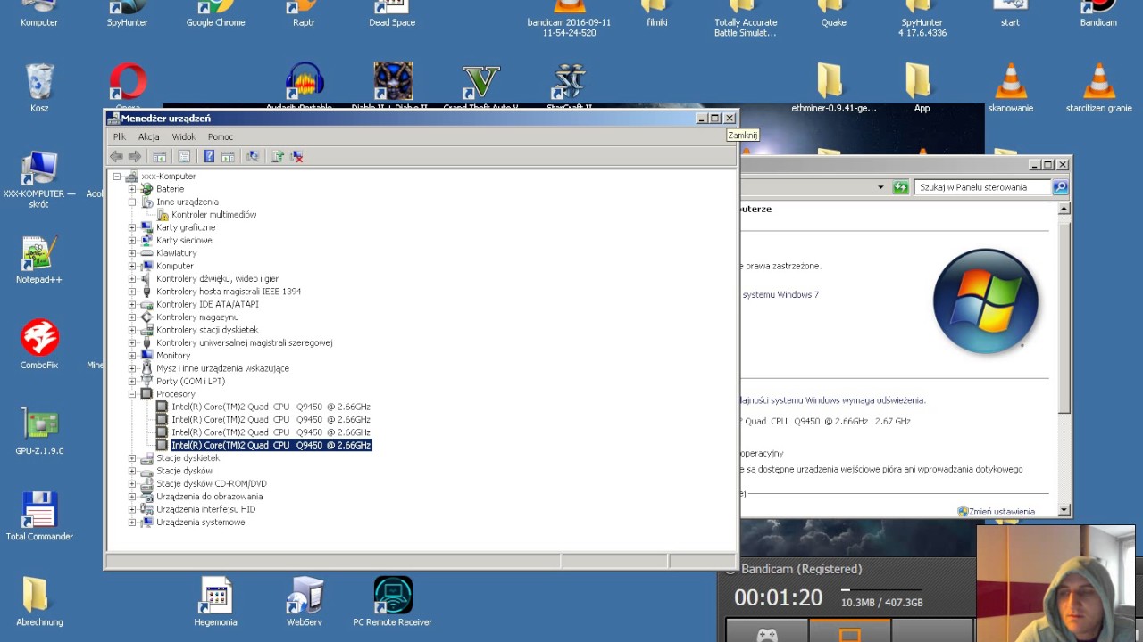Expand the Monitory category
1143x642 pixels.
132,355
